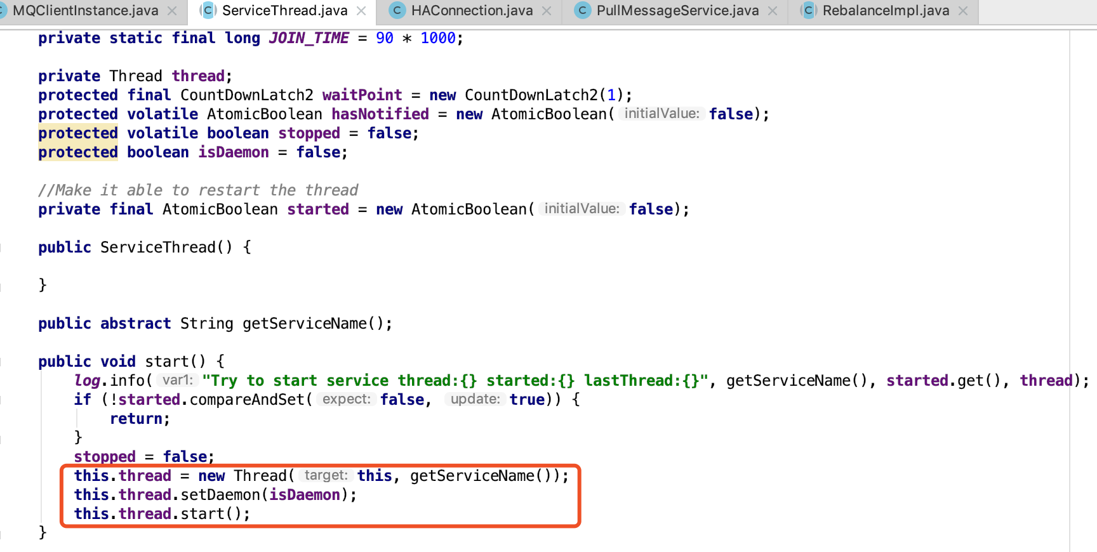Click the 'private Thread thread' field declaration
The image size is (1097, 552).
pyautogui.click(x=135, y=76)
